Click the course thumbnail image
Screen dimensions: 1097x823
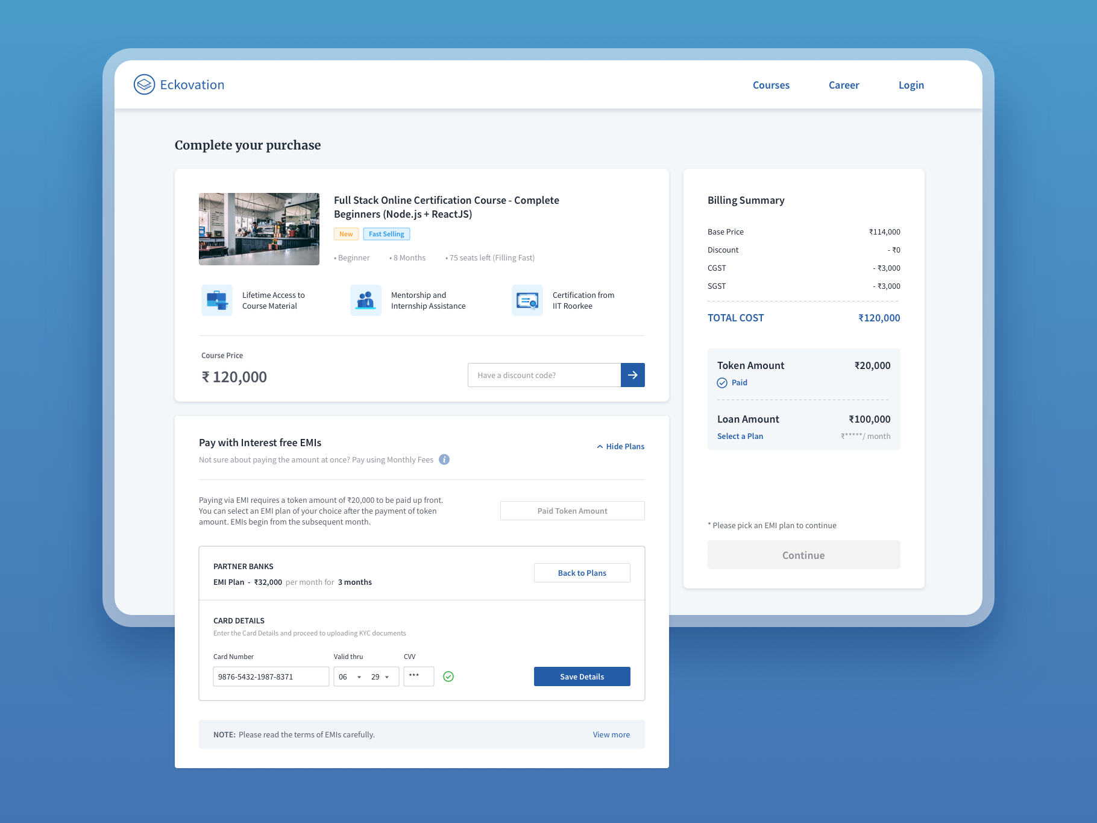pyautogui.click(x=259, y=229)
